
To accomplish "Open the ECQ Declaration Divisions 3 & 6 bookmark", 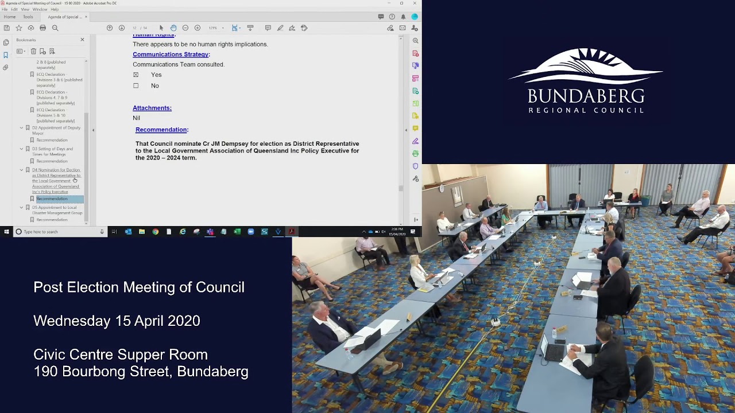I will (x=59, y=80).
